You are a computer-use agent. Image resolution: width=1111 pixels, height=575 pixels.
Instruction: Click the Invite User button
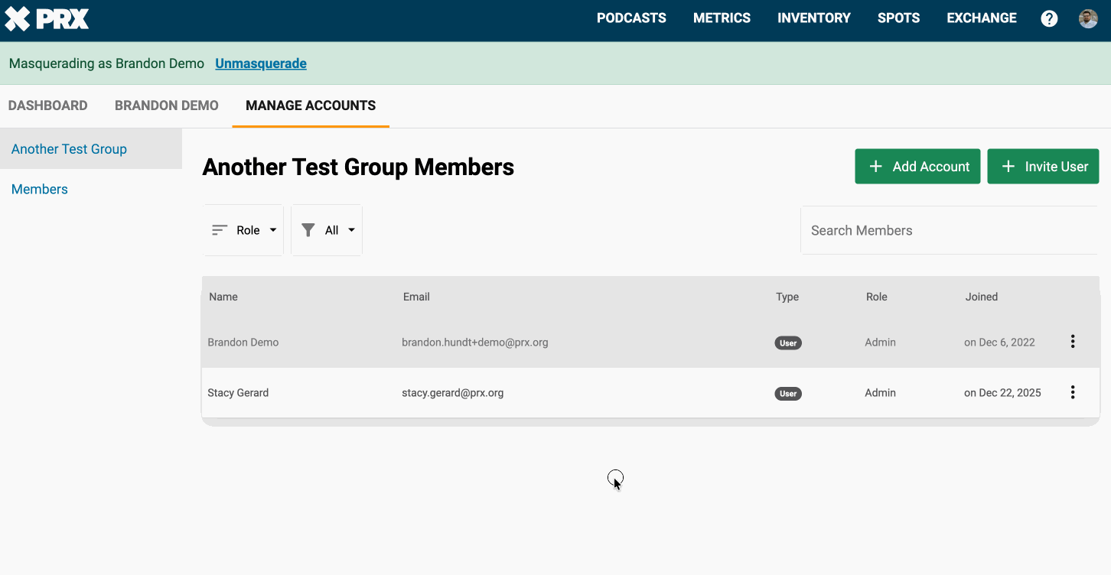1043,167
